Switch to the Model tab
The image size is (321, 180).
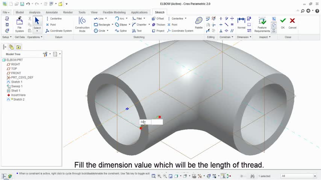(x=20, y=12)
